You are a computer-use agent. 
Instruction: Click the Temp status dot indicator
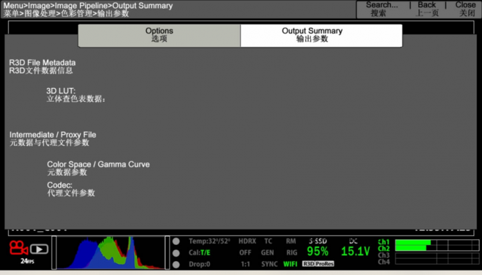[176, 241]
